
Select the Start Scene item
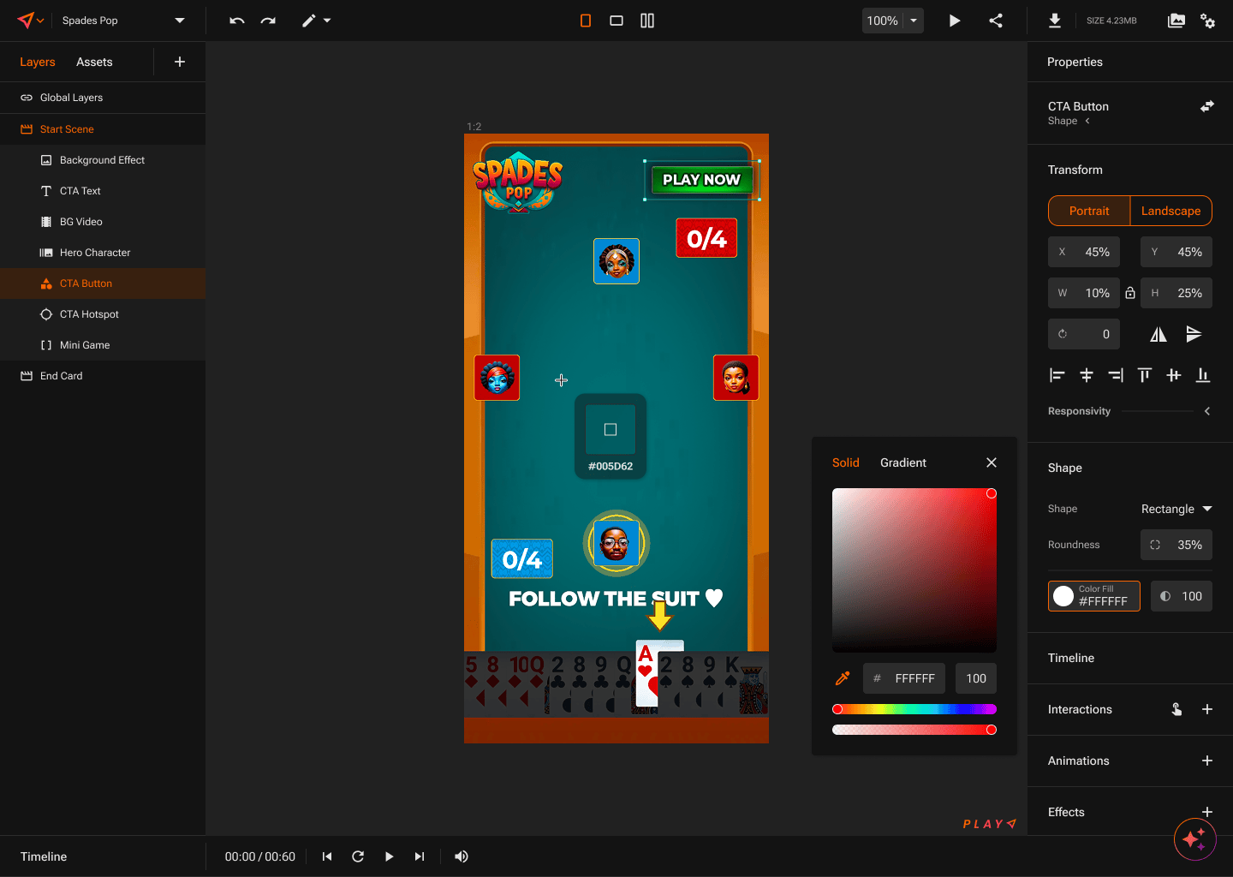(x=103, y=129)
